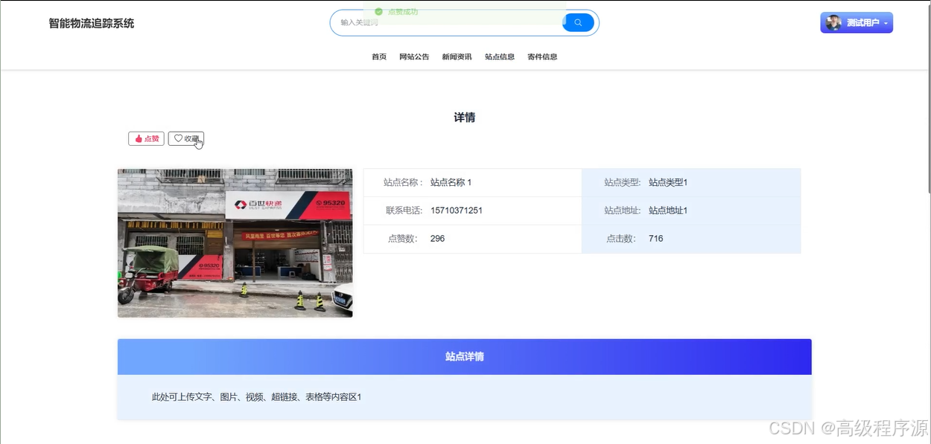Click the 点赞 thumbs-up button
931x444 pixels.
click(146, 138)
